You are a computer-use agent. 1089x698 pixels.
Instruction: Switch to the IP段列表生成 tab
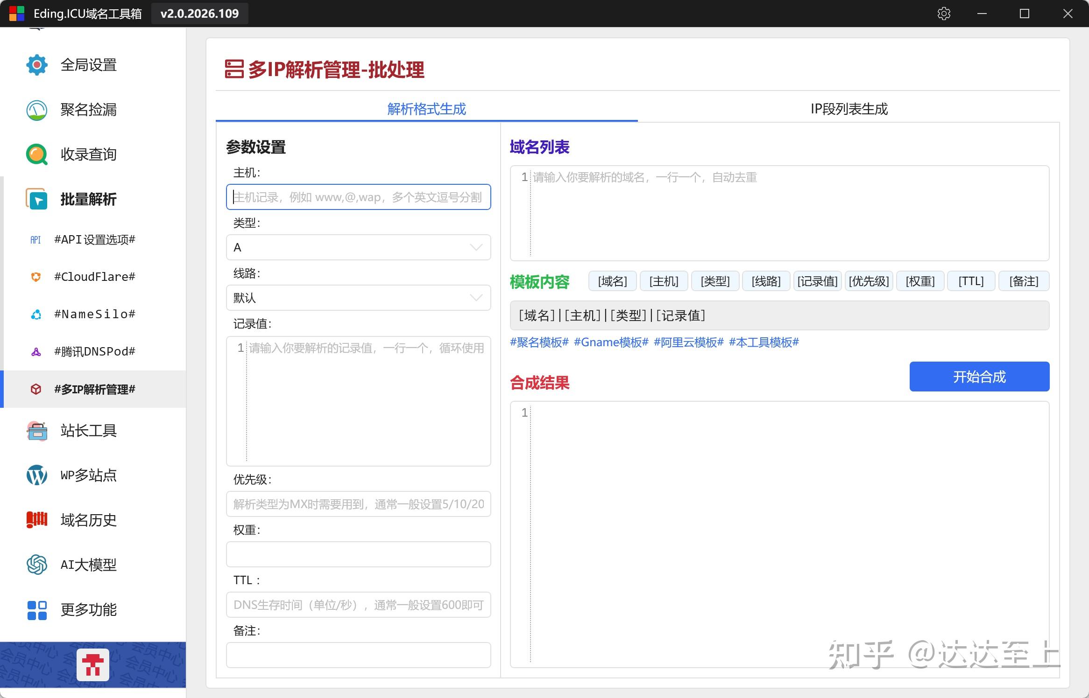click(849, 109)
